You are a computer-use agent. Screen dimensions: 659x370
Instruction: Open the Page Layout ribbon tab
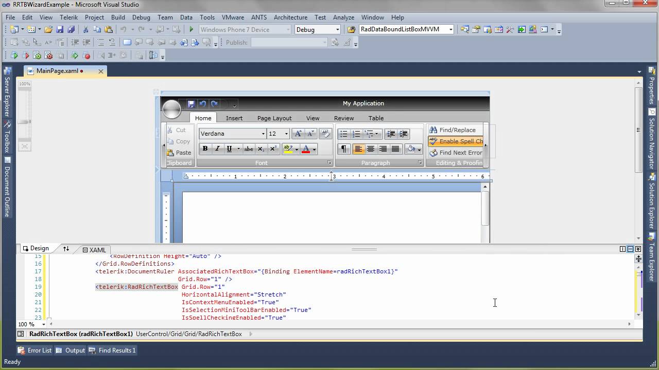click(274, 118)
